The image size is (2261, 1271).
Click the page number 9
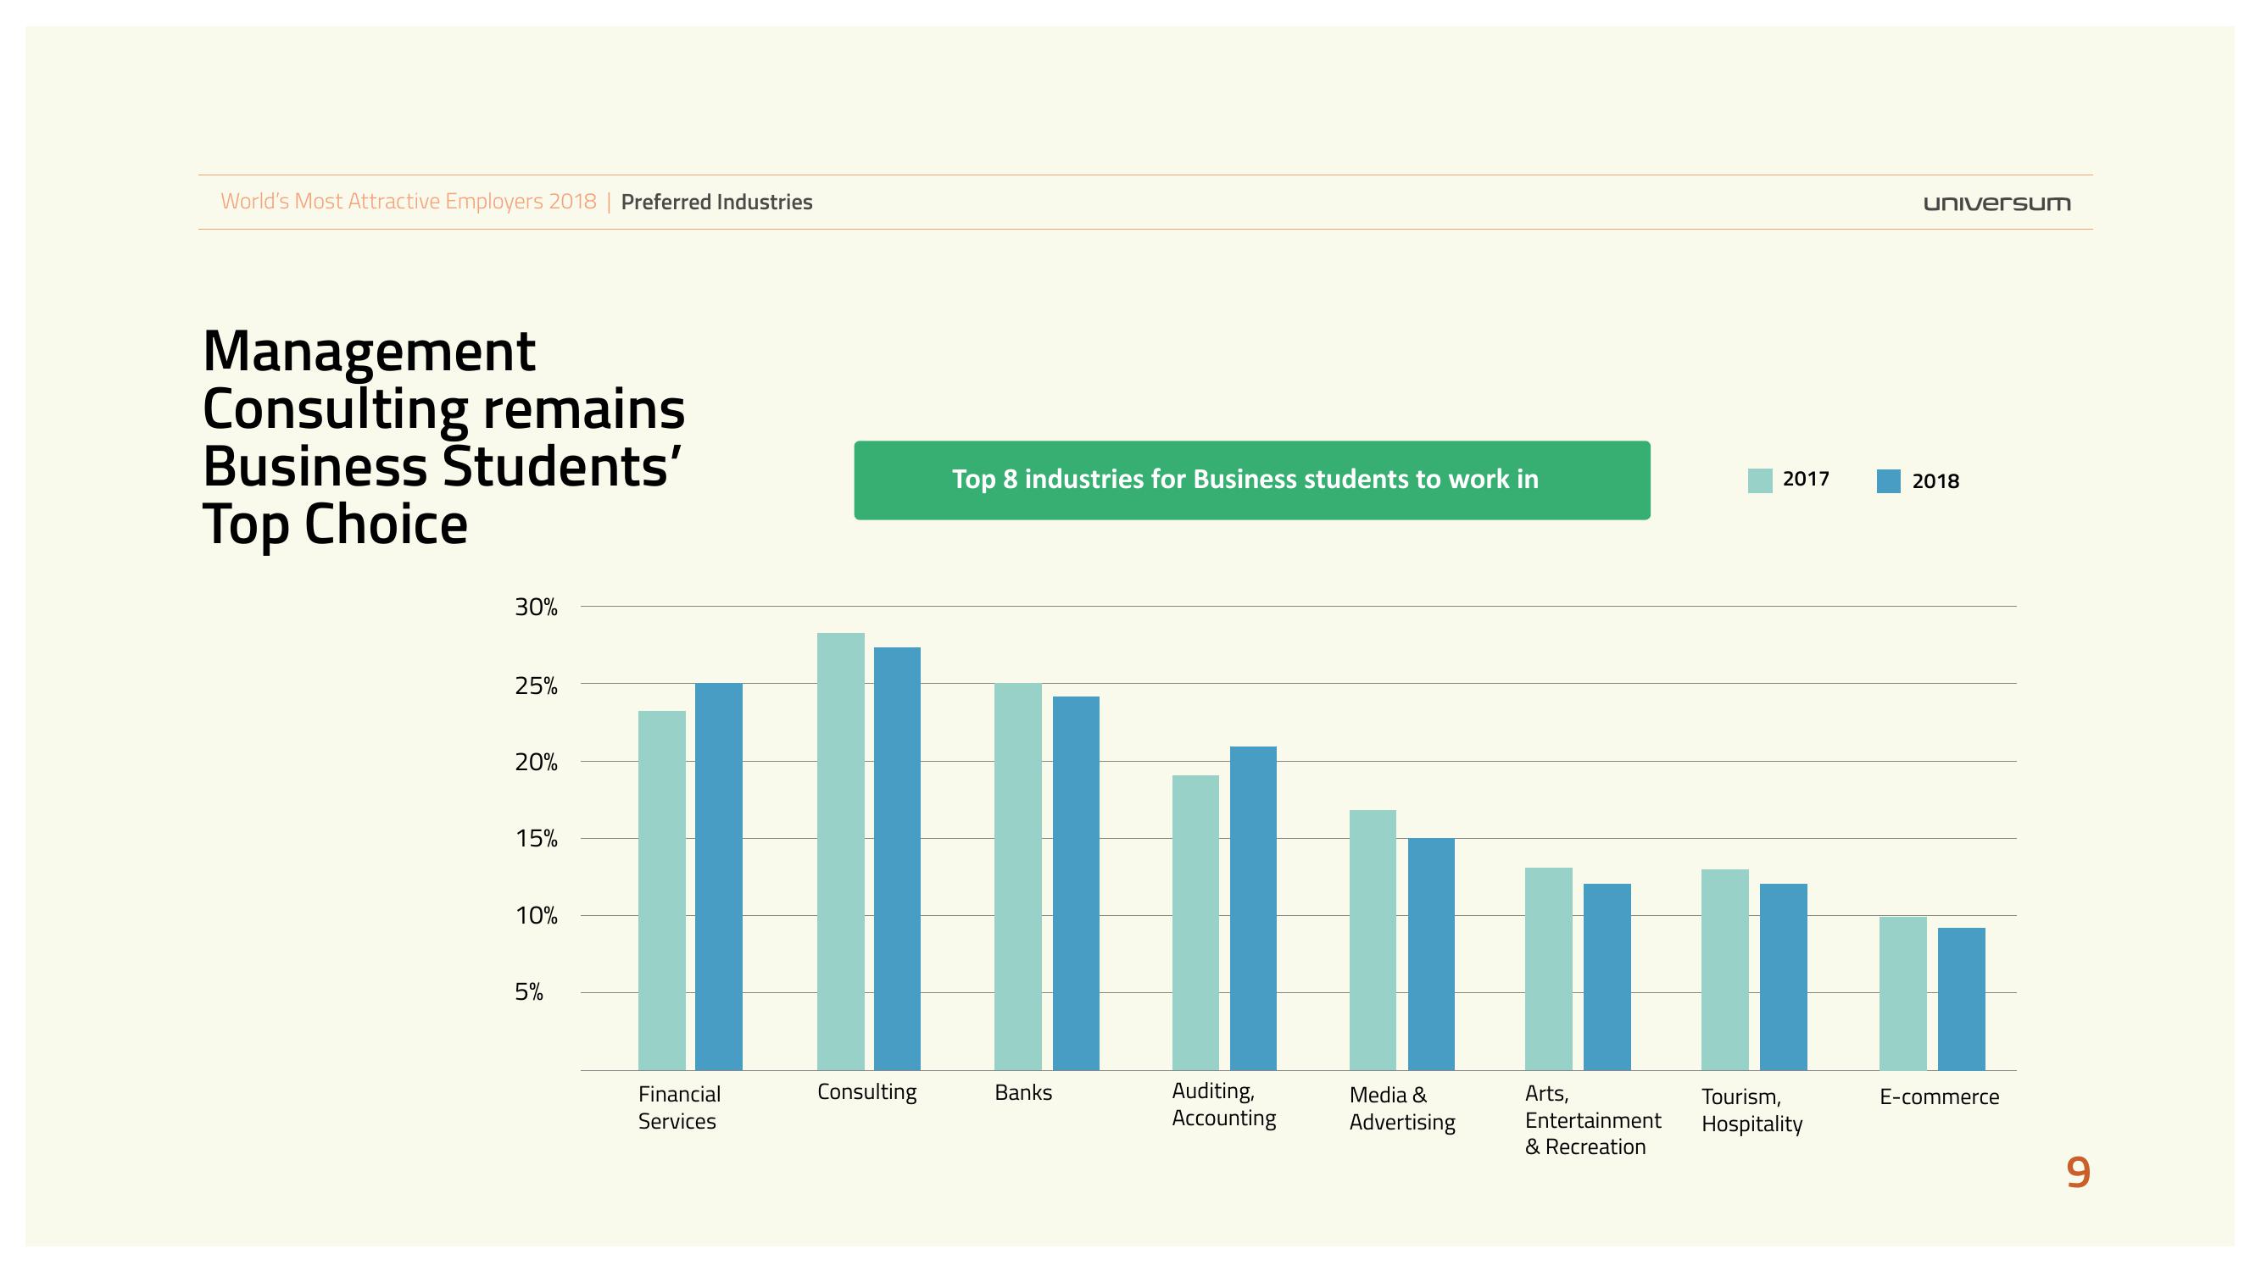coord(2078,1173)
